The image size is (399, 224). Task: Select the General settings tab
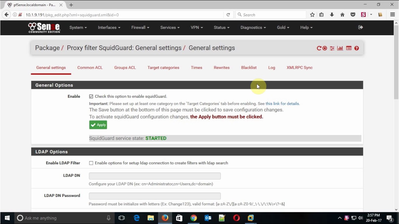pyautogui.click(x=51, y=68)
